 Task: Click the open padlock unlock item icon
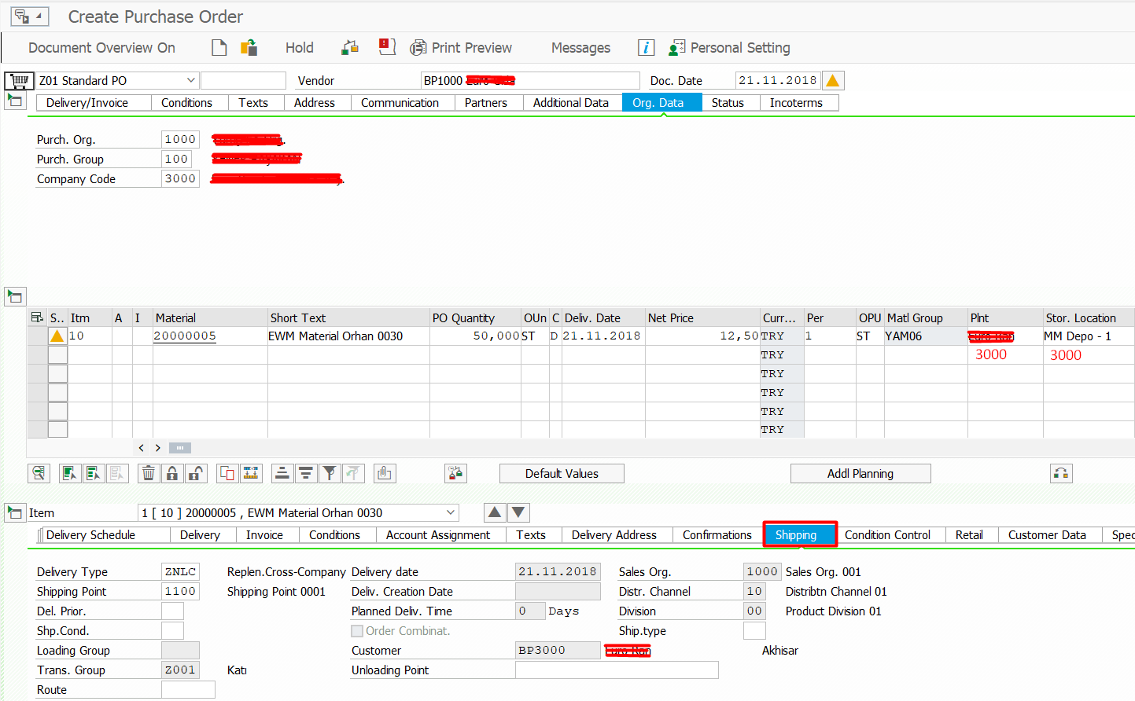[x=196, y=473]
